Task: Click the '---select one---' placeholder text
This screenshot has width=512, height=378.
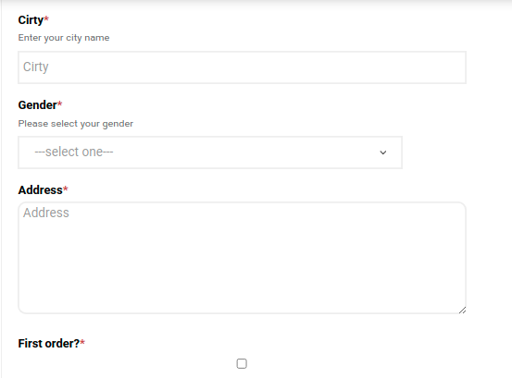Action: pyautogui.click(x=74, y=152)
